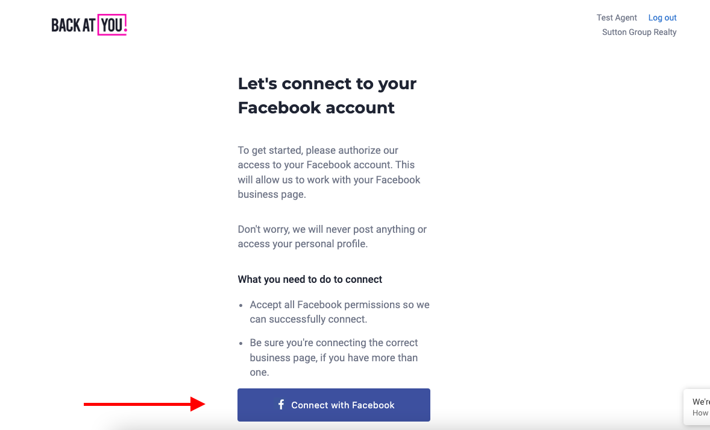Image resolution: width=710 pixels, height=430 pixels.
Task: Click the Facebook 'f' icon on the button
Action: pyautogui.click(x=281, y=405)
